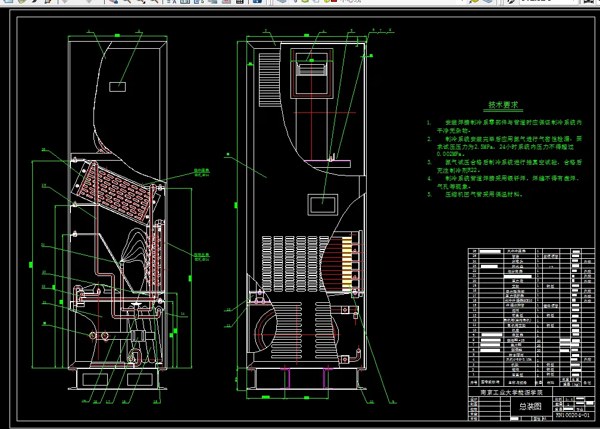Image resolution: width=600 pixels, height=429 pixels.
Task: Activate the Pan realtime hand tool
Action: point(113,2)
